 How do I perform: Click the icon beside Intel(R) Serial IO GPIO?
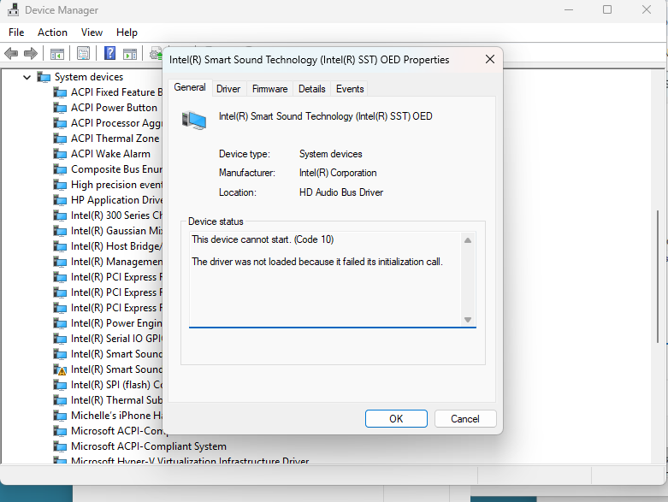click(60, 339)
